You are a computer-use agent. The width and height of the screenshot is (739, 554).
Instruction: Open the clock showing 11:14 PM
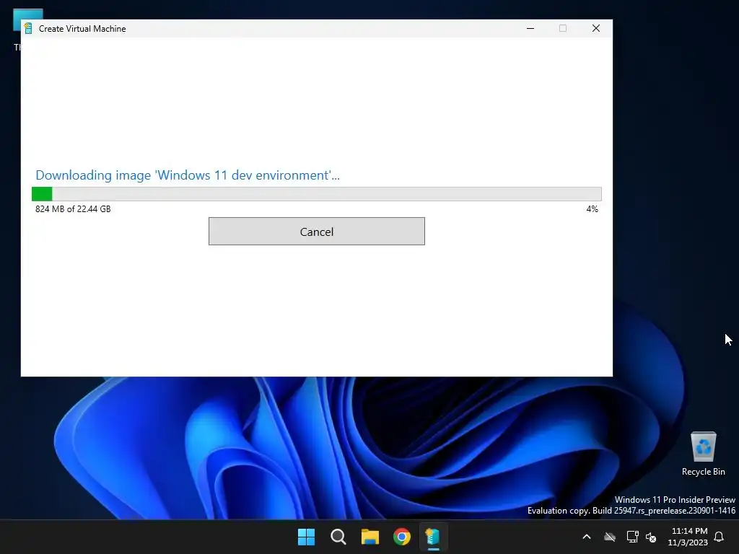click(688, 537)
